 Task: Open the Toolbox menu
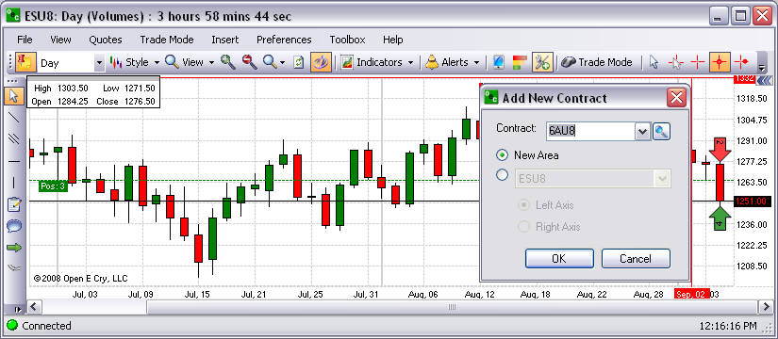click(x=347, y=40)
